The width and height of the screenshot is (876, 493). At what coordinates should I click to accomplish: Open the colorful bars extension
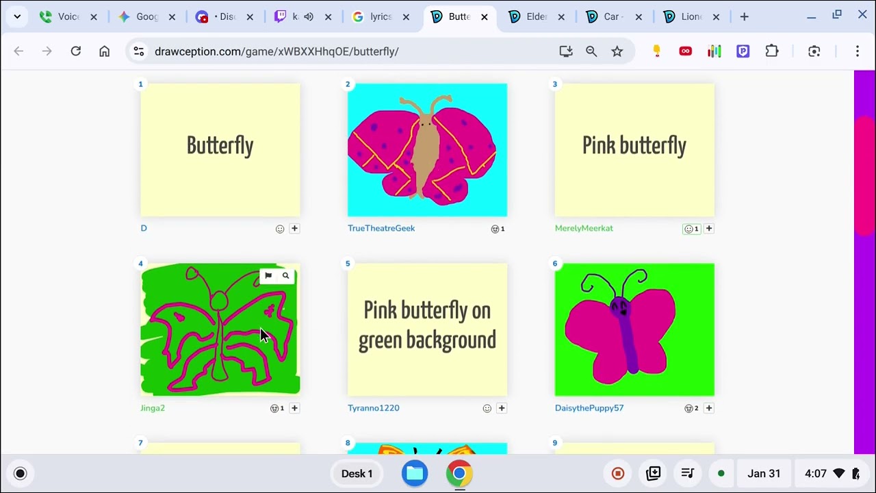(714, 51)
